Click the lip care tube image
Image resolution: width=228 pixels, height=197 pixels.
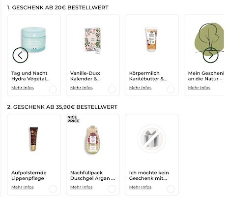coord(34,139)
